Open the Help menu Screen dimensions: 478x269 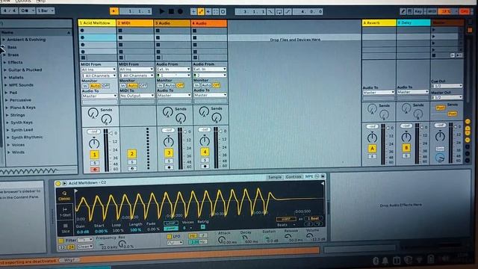40,1
